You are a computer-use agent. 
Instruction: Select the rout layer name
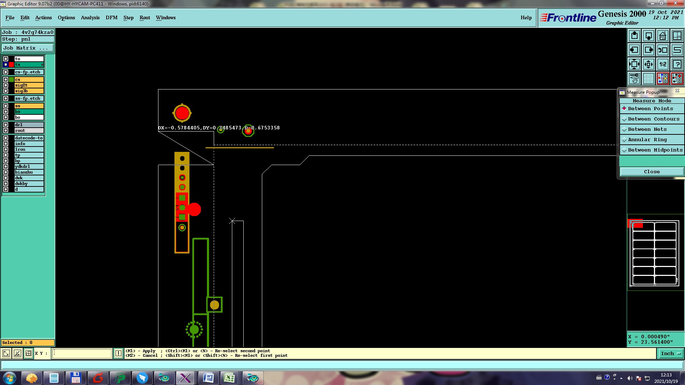tap(29, 130)
